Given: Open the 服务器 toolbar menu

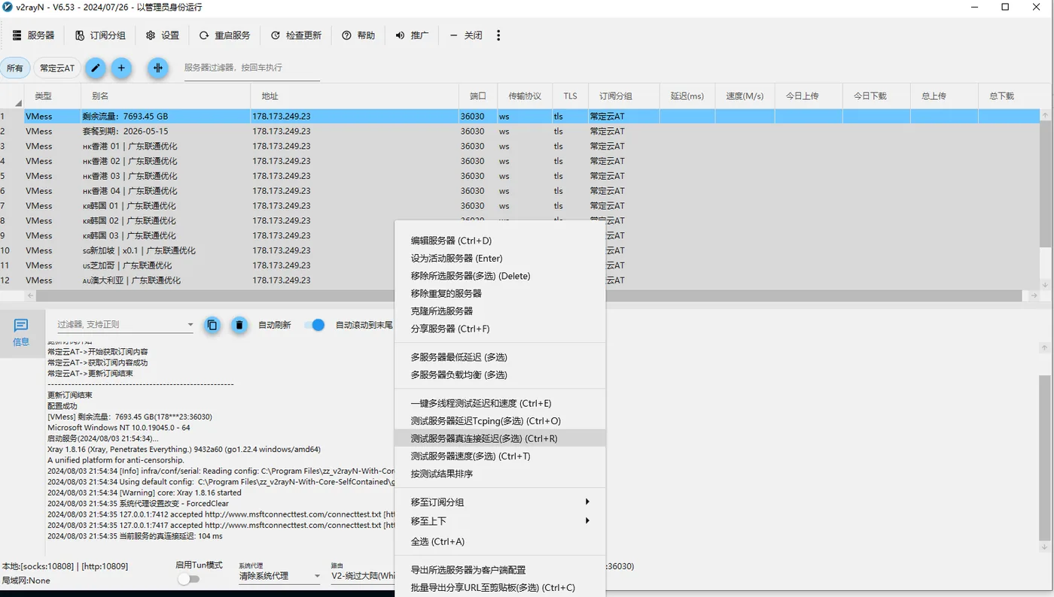Looking at the screenshot, I should (33, 35).
